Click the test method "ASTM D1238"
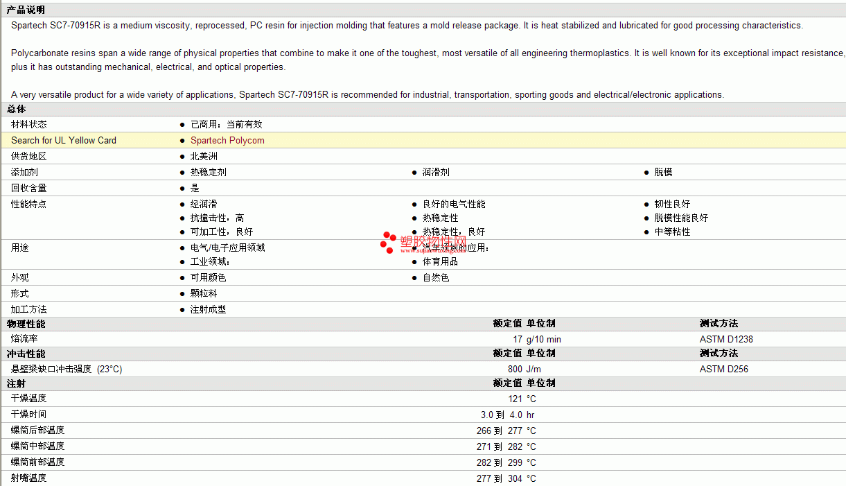The height and width of the screenshot is (486, 846). click(726, 339)
